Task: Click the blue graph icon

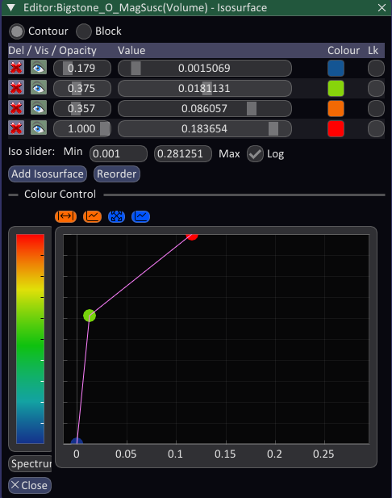Action: click(140, 216)
